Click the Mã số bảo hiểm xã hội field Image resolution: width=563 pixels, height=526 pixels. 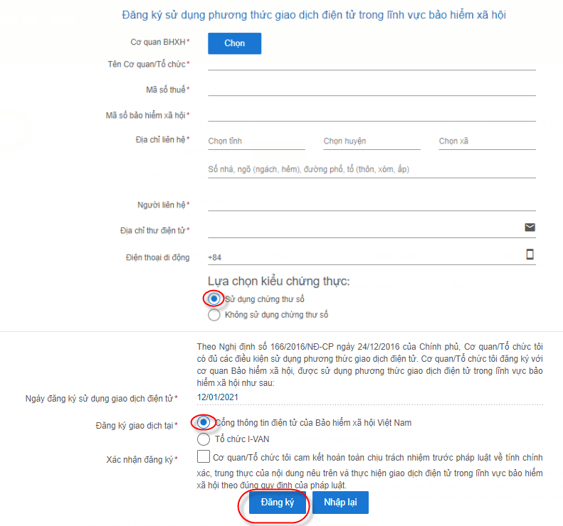tap(372, 115)
